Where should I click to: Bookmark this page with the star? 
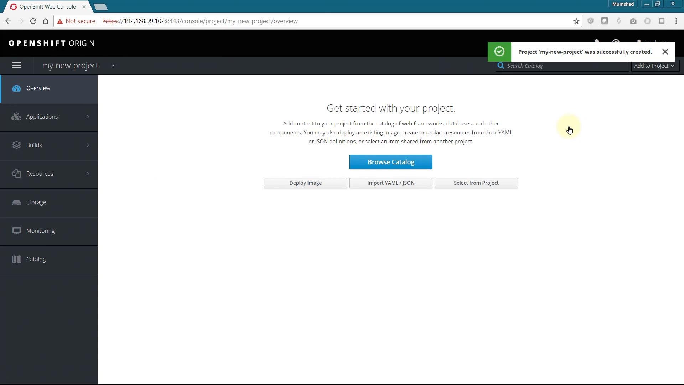click(x=576, y=21)
